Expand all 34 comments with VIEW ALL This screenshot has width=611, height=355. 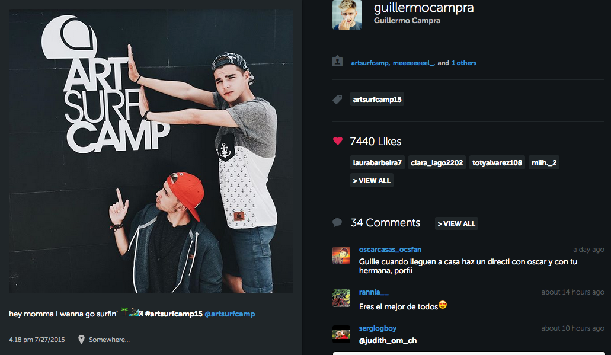pyautogui.click(x=456, y=223)
